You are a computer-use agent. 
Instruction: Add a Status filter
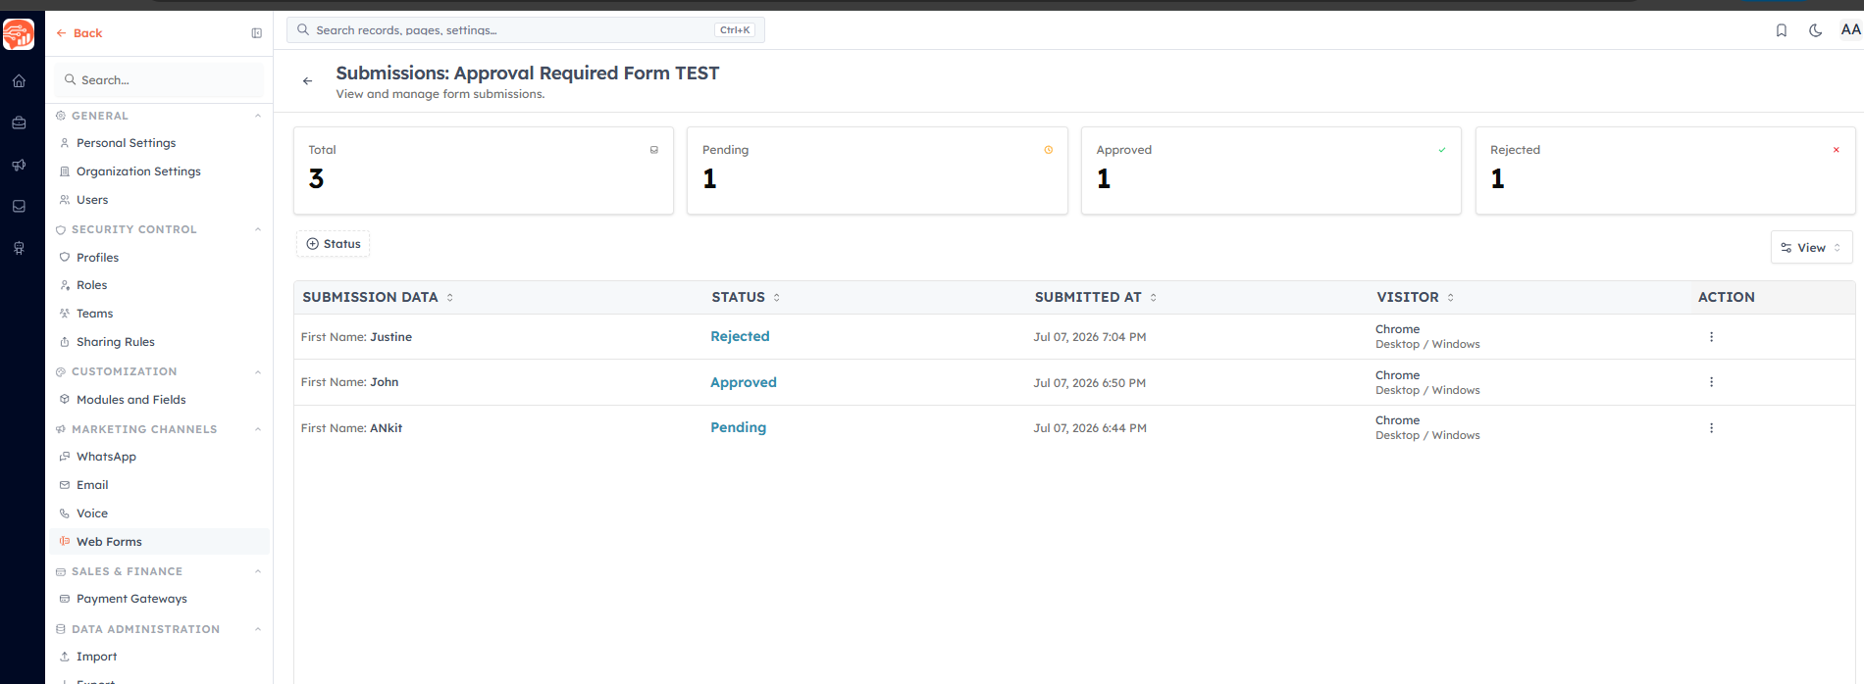click(334, 244)
